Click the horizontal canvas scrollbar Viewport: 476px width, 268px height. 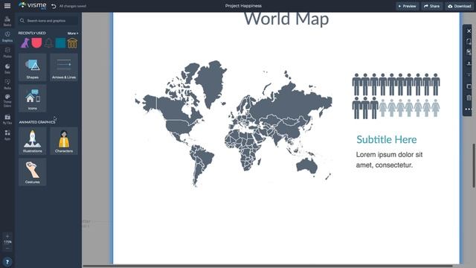(x=268, y=267)
